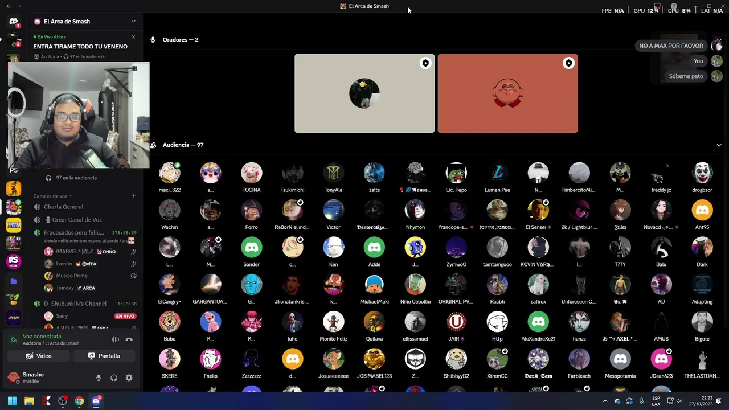This screenshot has width=729, height=410.
Task: Open audience member TOCINA avatar
Action: [x=252, y=173]
